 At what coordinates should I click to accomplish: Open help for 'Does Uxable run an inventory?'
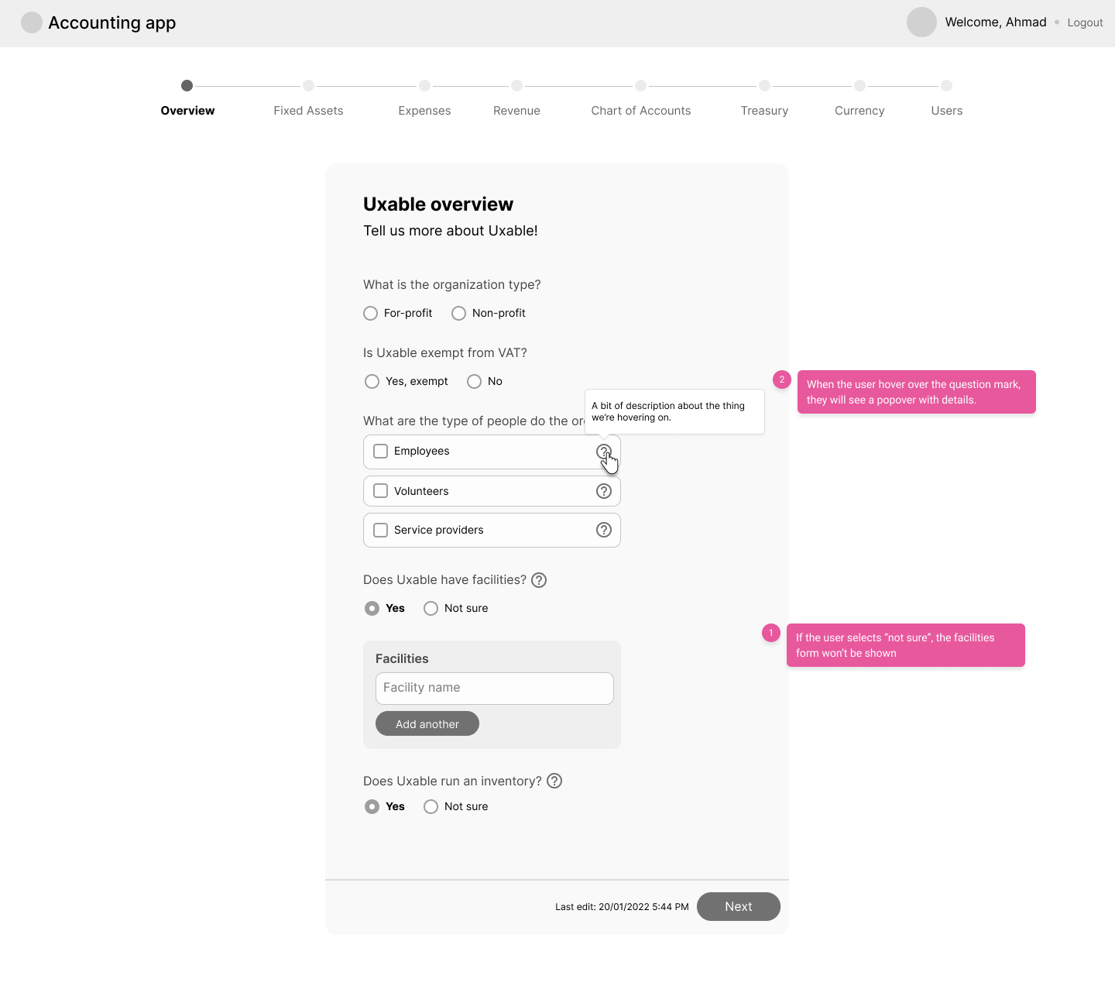point(554,781)
